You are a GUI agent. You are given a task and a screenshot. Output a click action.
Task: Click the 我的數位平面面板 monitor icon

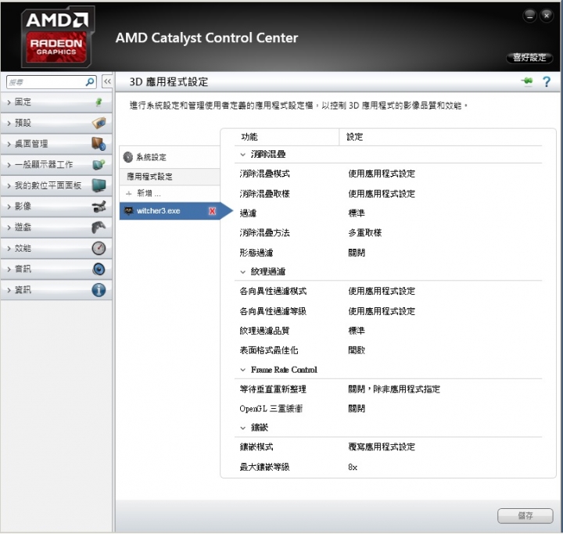coord(99,185)
